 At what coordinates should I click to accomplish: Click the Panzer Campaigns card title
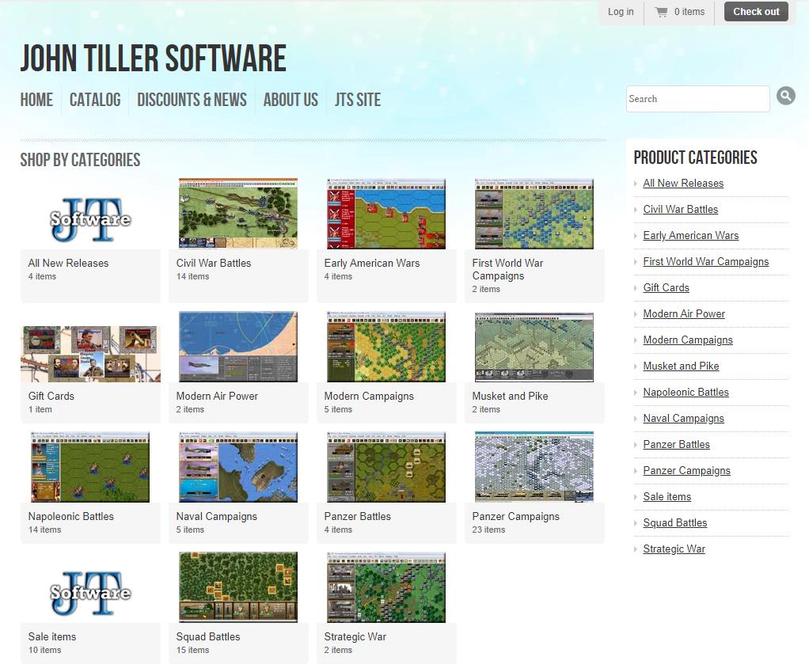pyautogui.click(x=516, y=516)
